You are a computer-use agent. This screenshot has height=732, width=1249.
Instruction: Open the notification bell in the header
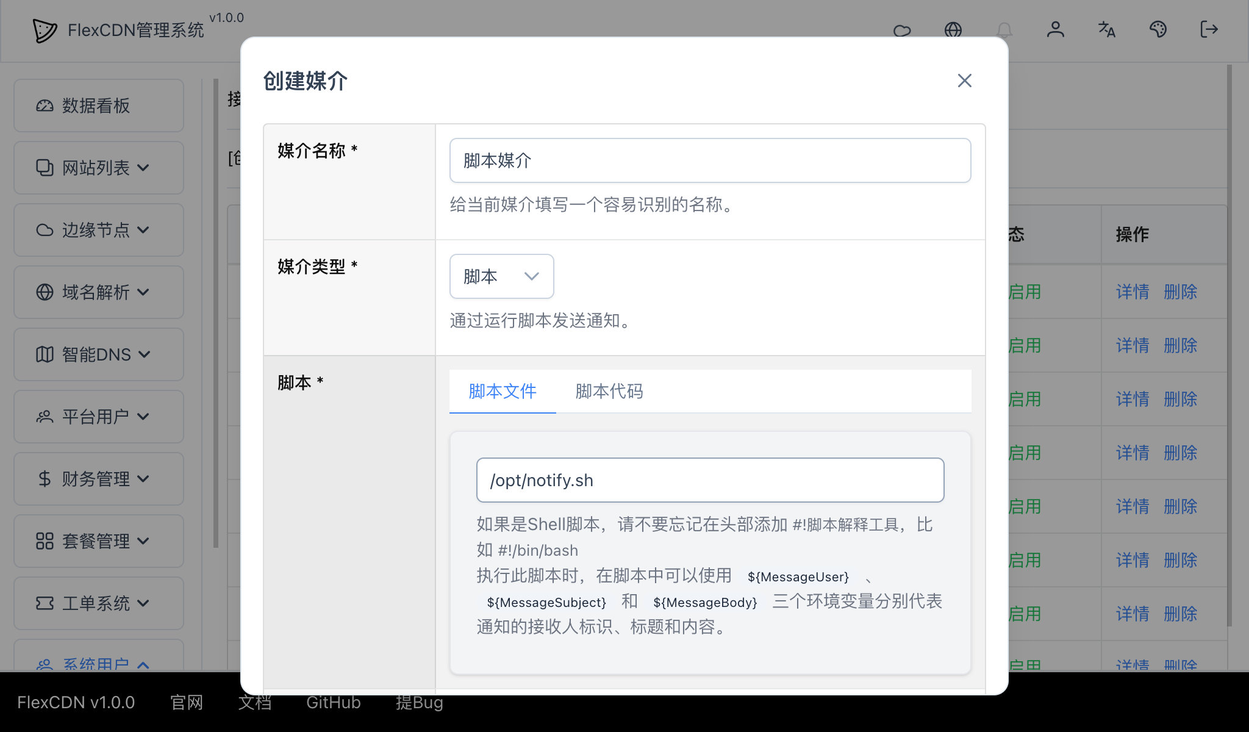tap(1004, 29)
